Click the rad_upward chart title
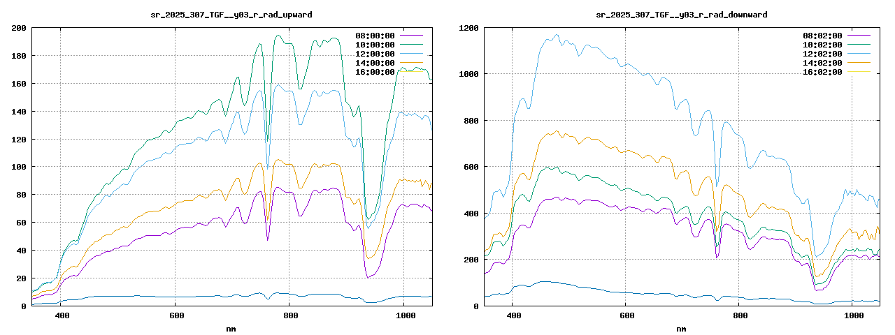Image resolution: width=895 pixels, height=335 pixels. point(231,14)
